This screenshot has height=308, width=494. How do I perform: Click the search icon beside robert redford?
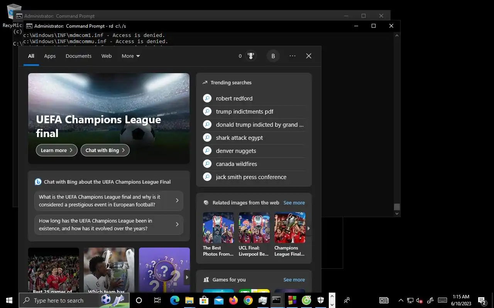point(207,98)
